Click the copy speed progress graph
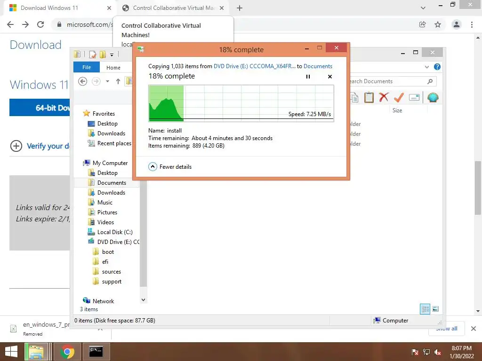Image resolution: width=482 pixels, height=361 pixels. click(241, 103)
